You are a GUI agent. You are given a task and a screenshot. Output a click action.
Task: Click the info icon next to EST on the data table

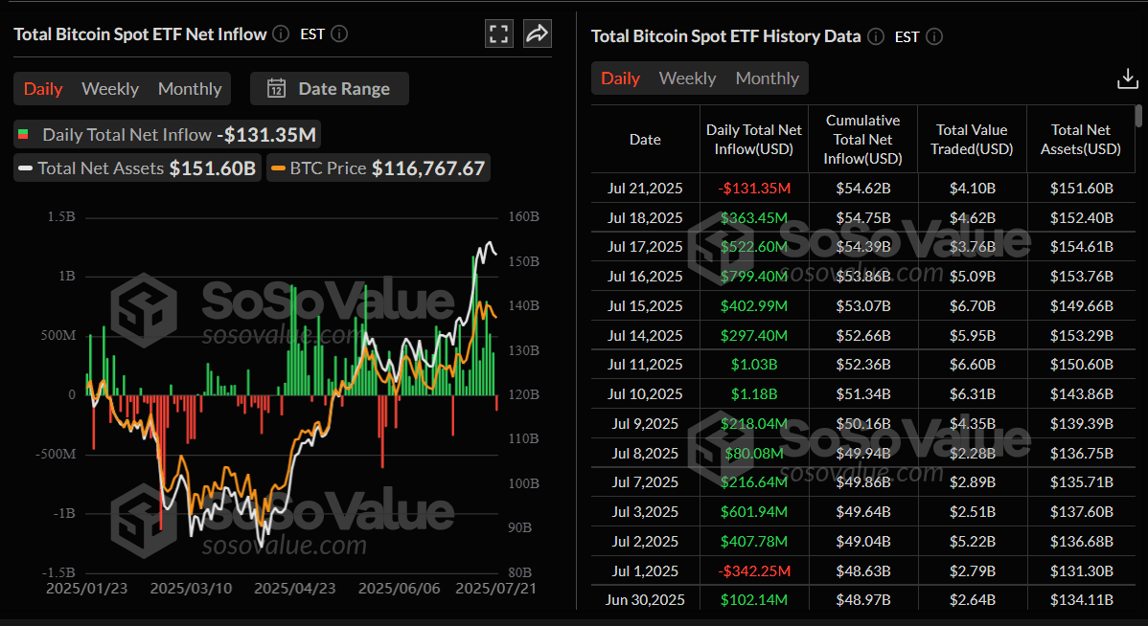tap(933, 36)
